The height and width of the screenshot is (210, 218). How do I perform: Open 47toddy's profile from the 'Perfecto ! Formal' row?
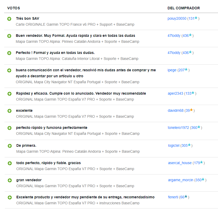[174, 53]
